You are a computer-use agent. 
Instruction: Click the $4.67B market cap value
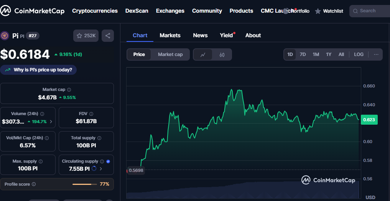pos(47,97)
